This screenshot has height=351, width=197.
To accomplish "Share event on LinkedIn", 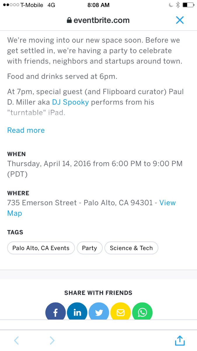I will [x=77, y=311].
